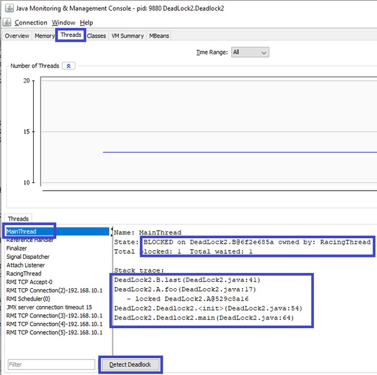Click the Deadlock2.main stack trace line
This screenshot has width=377, height=375.
[204, 317]
